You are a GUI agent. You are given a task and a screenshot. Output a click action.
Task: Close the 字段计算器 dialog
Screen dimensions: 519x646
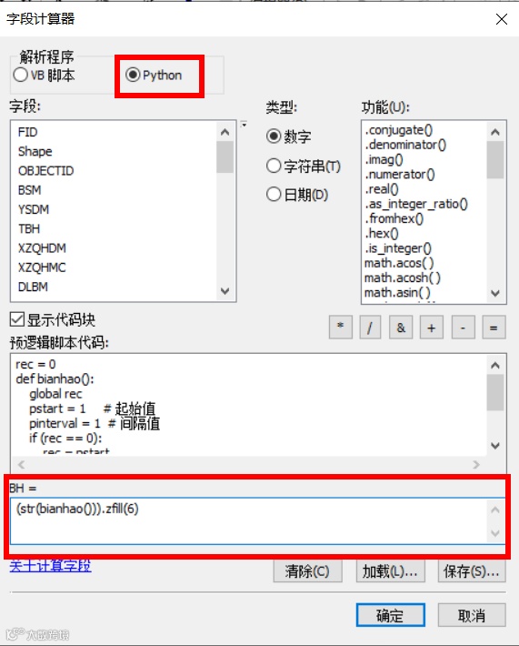coord(502,19)
